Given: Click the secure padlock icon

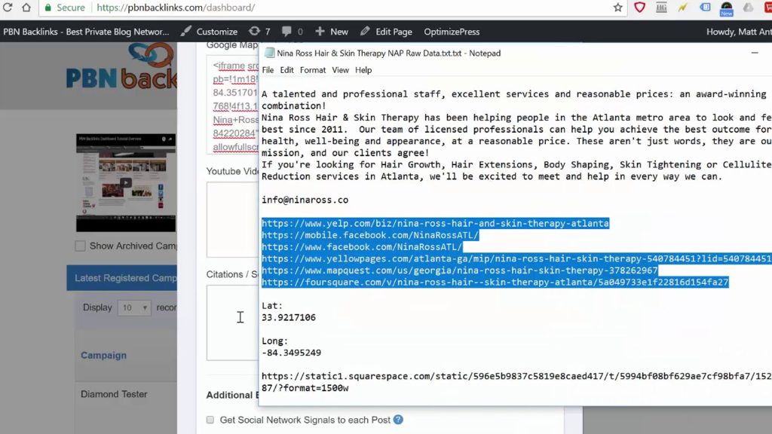Looking at the screenshot, I should click(x=47, y=8).
